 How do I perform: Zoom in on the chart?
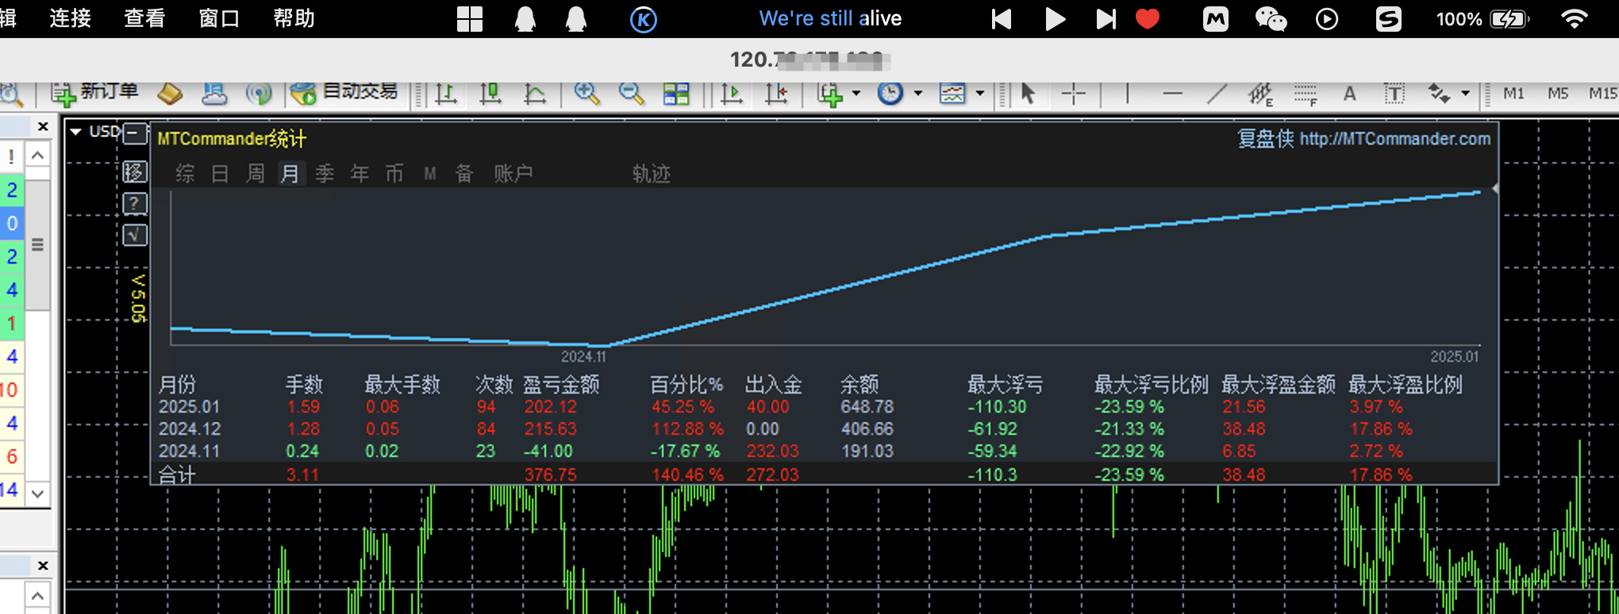tap(587, 94)
